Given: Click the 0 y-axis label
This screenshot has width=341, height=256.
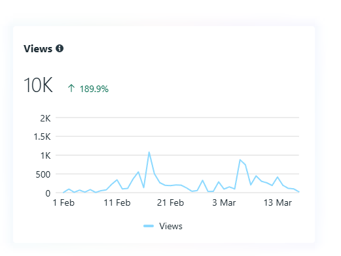Looking at the screenshot, I should [x=48, y=193].
